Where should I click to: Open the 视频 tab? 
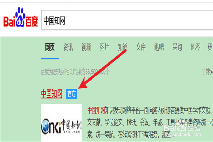click(x=86, y=47)
